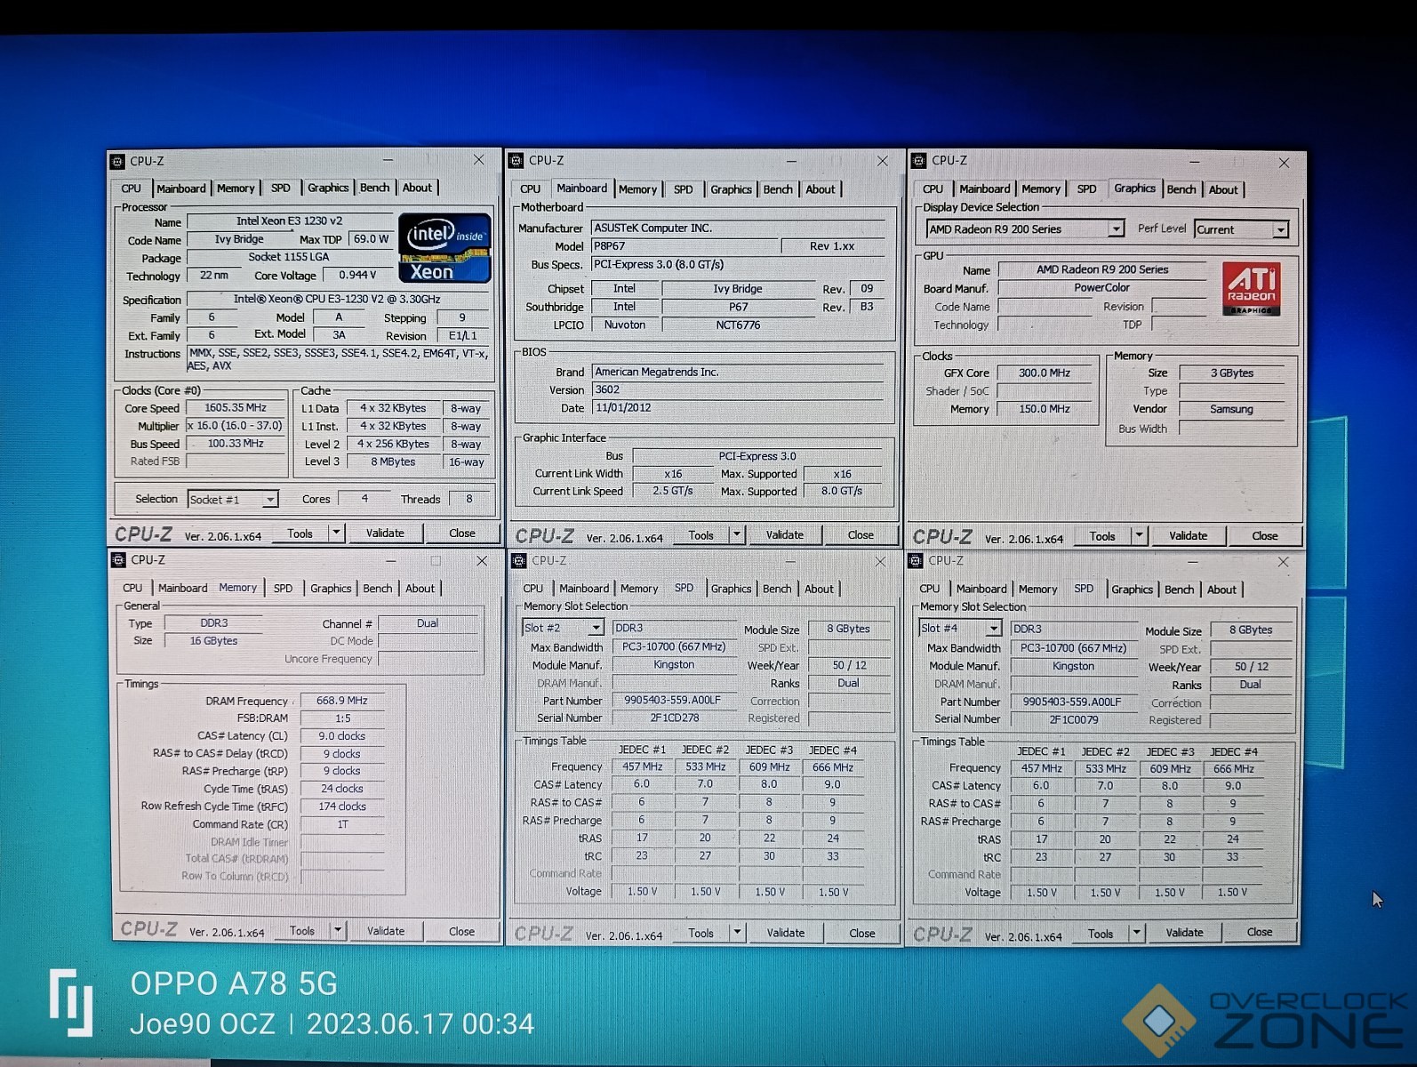Click the Tools button in the Display Device window

click(x=1102, y=536)
